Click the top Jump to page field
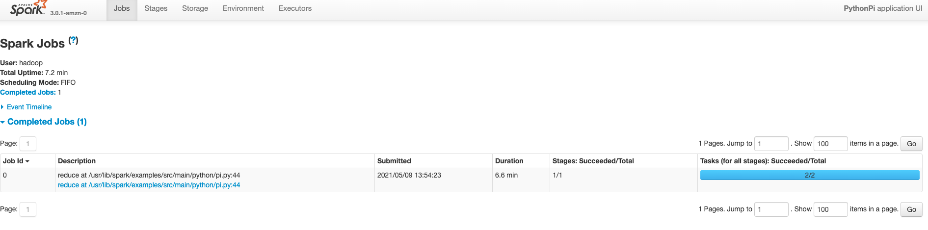Viewport: 928px width, 230px height. coord(771,144)
